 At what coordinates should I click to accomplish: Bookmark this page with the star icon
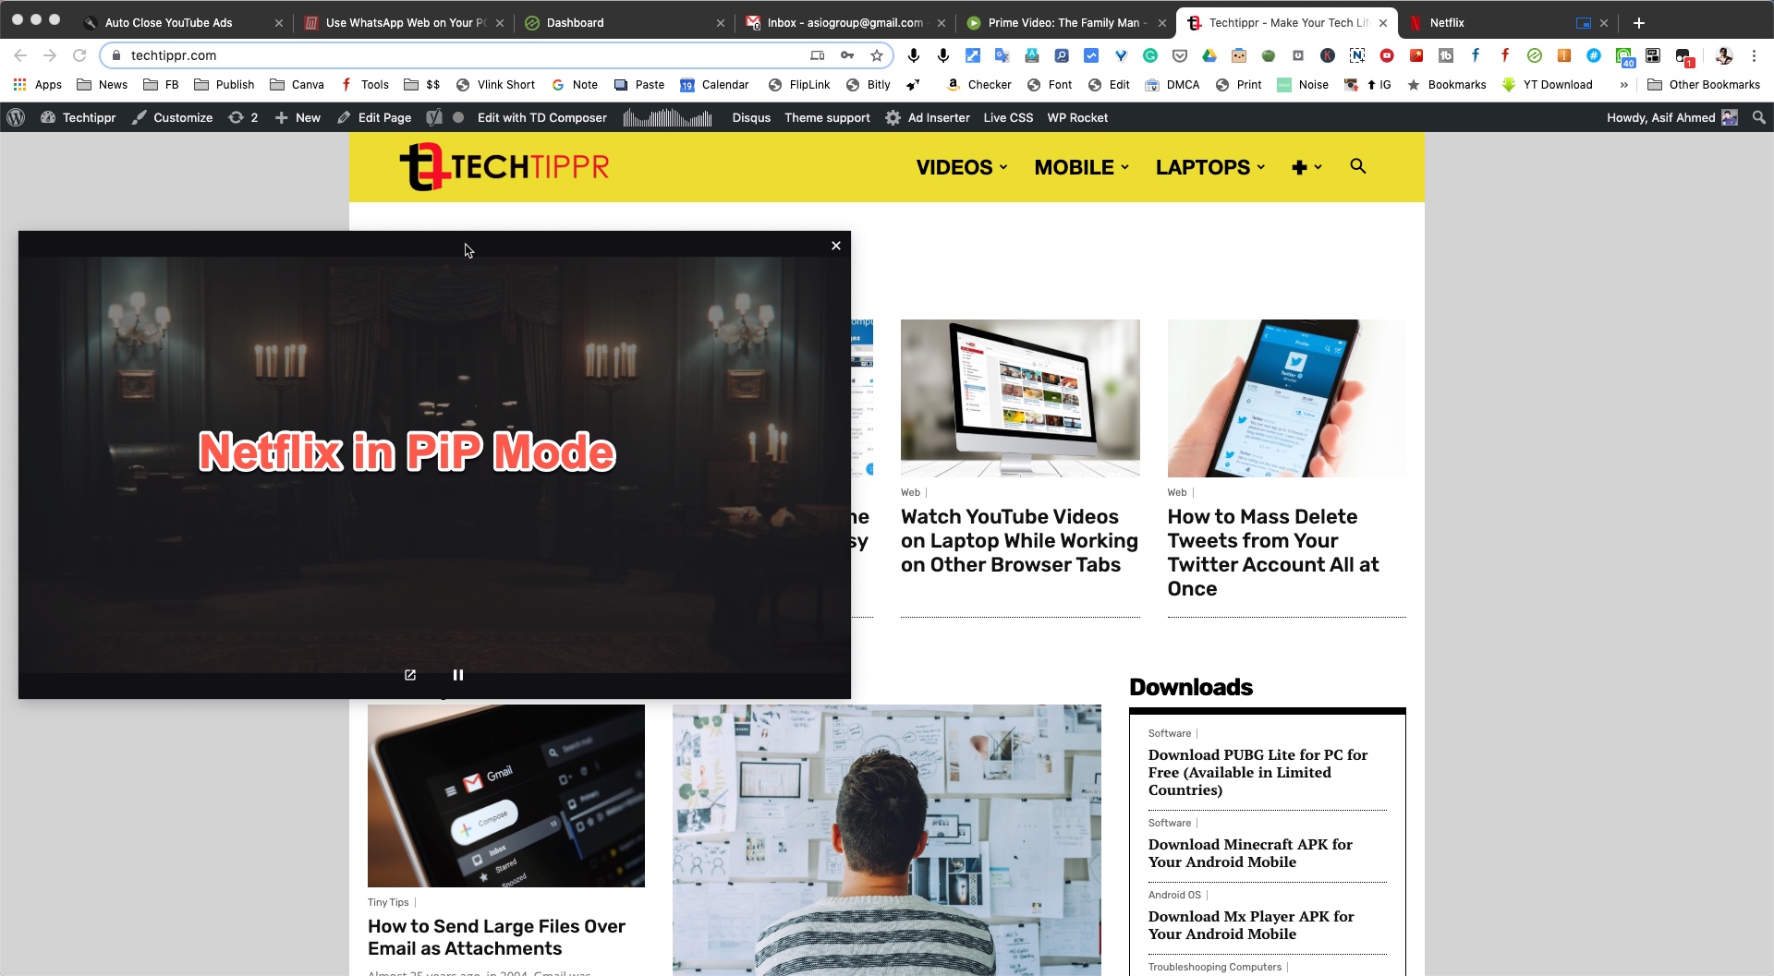pos(877,55)
